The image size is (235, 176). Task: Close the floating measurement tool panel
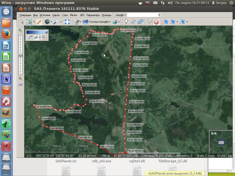point(46,32)
